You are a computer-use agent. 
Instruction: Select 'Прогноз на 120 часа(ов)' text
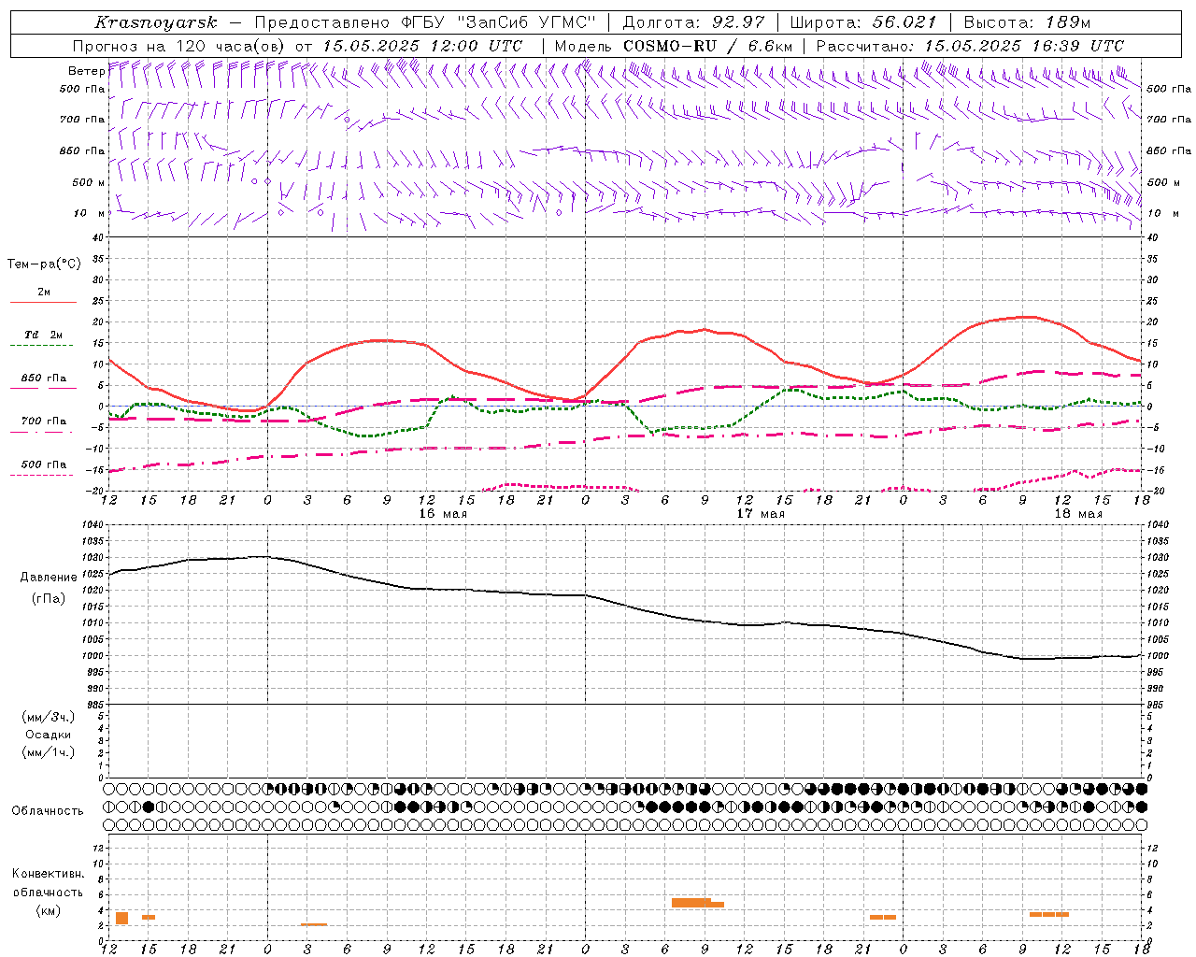click(179, 46)
